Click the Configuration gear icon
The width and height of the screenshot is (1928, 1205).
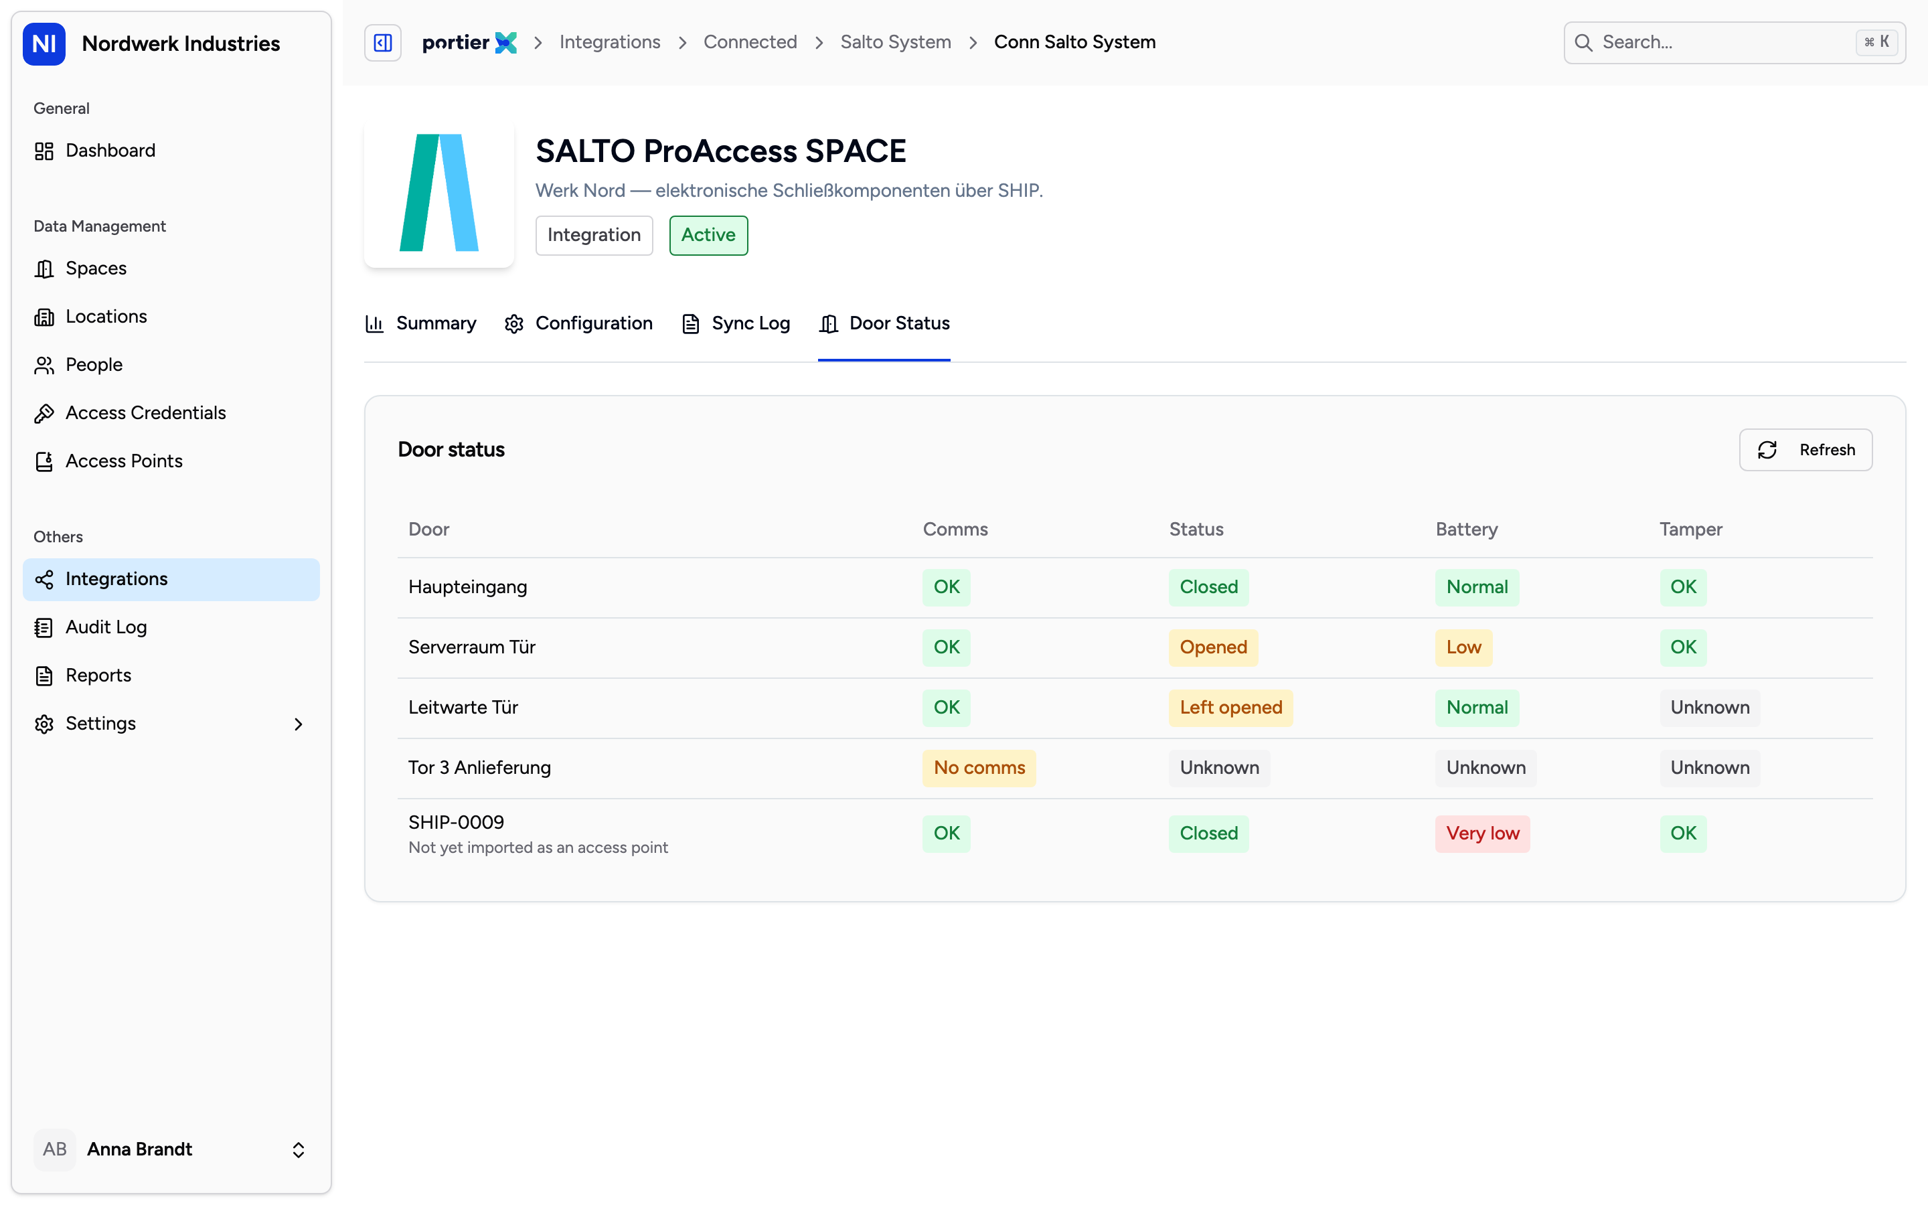[x=514, y=323]
